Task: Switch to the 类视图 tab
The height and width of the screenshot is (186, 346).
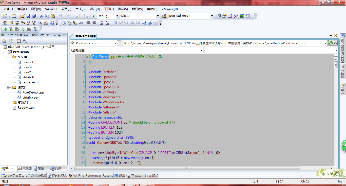Action: 25,168
